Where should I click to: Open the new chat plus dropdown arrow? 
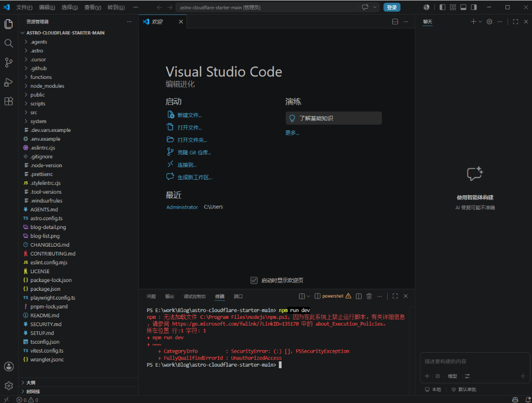coord(481,22)
